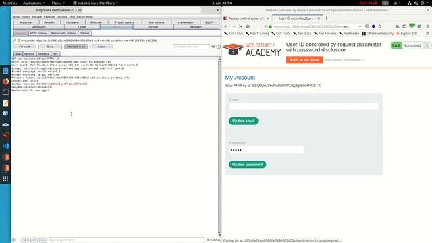Open the Firefox hamburger menu
The image size is (432, 243).
(x=427, y=26)
